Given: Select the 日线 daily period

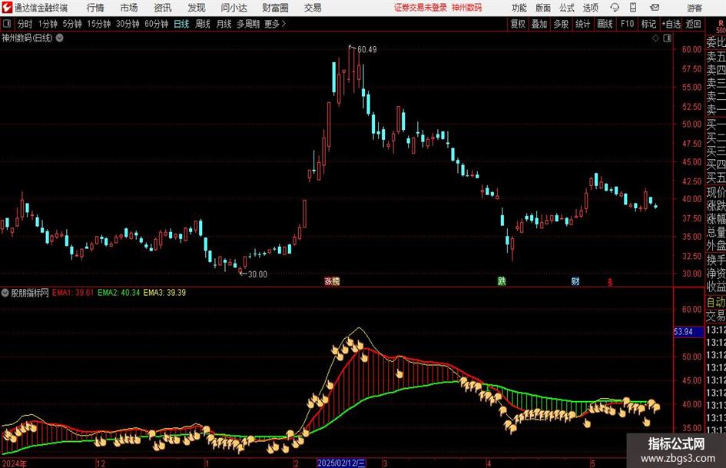Looking at the screenshot, I should tap(181, 24).
